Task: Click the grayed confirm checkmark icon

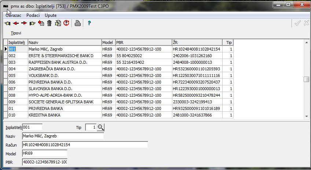Action: pos(297,23)
